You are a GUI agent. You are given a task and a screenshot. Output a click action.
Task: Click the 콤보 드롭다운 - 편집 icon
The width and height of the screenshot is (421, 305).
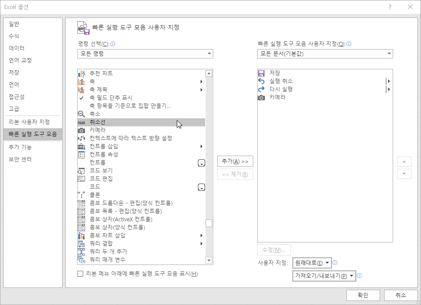81,203
